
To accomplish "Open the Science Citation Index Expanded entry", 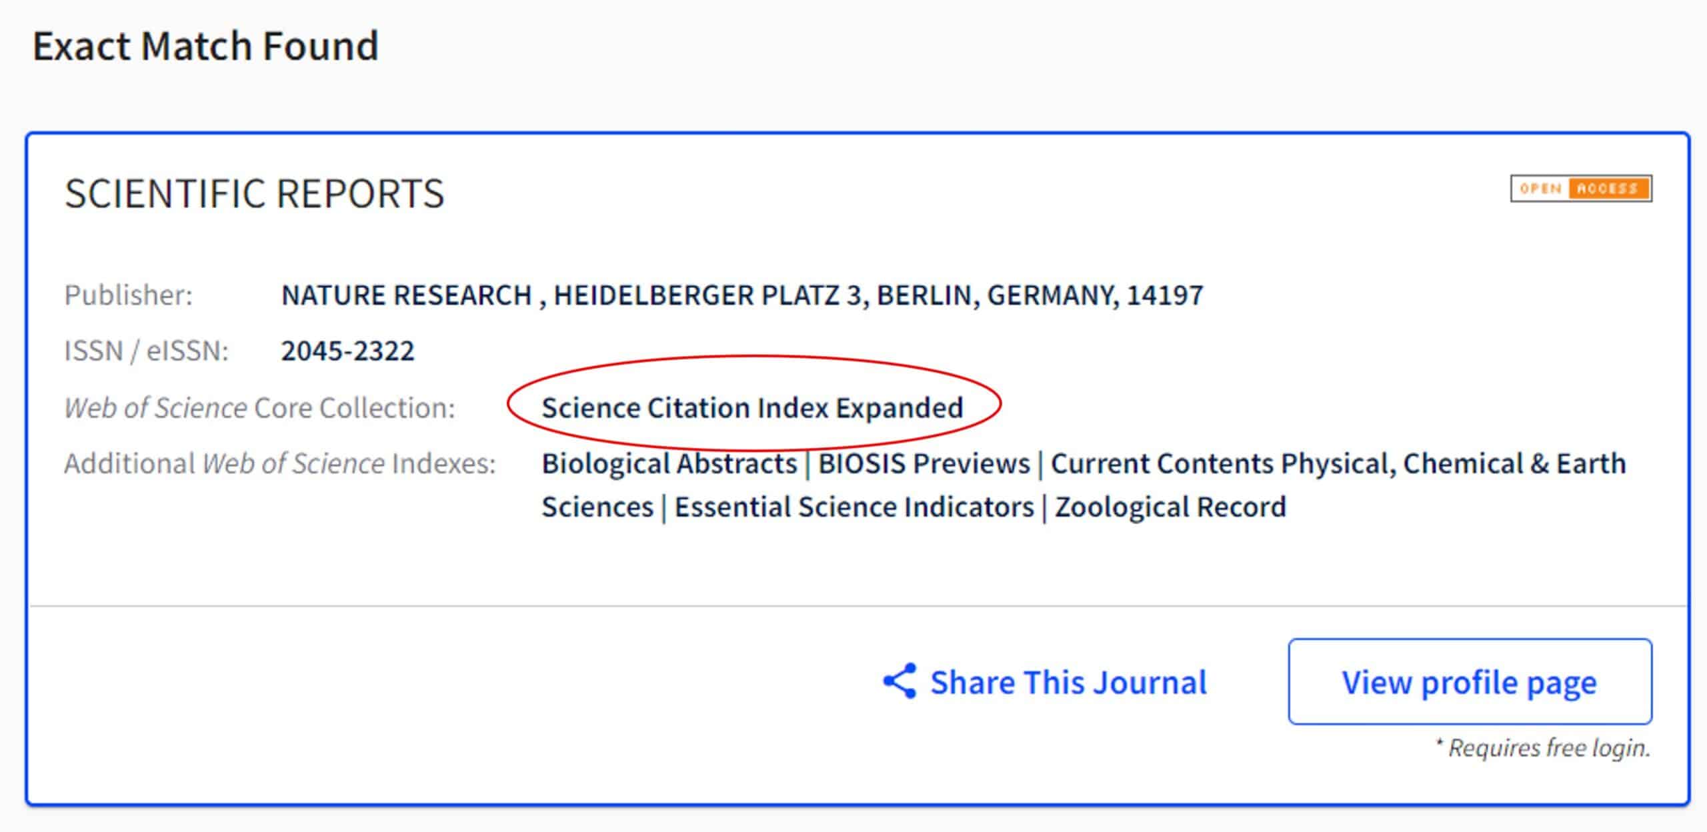I will [x=752, y=407].
